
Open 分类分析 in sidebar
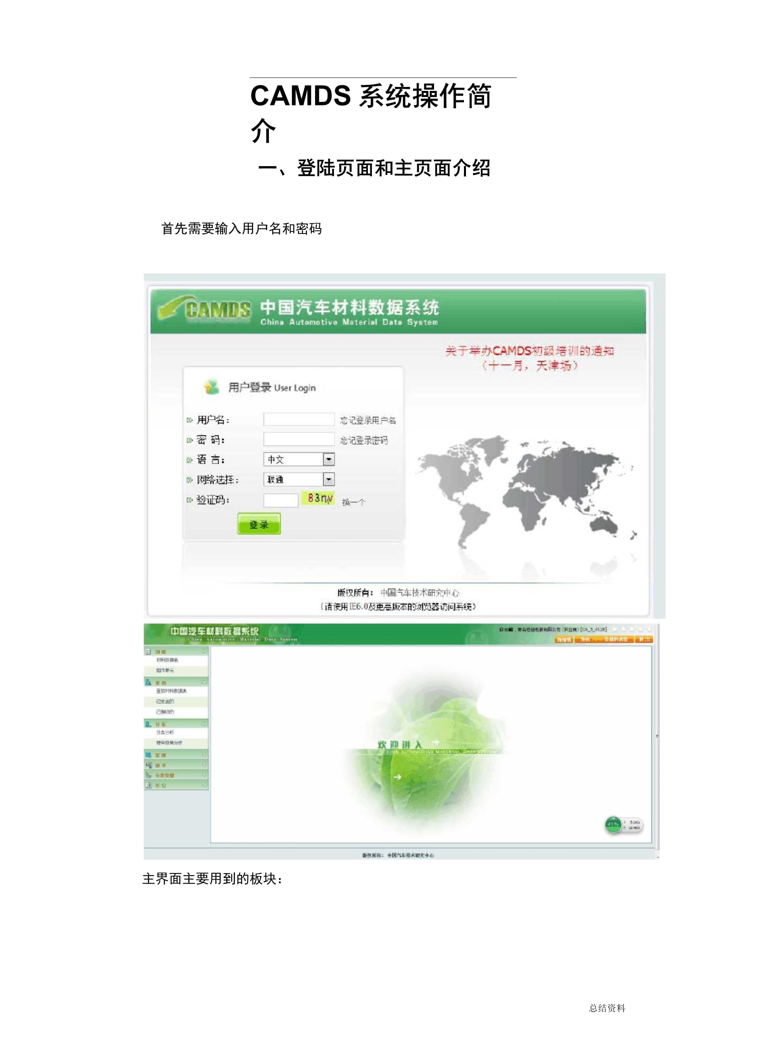[x=165, y=732]
